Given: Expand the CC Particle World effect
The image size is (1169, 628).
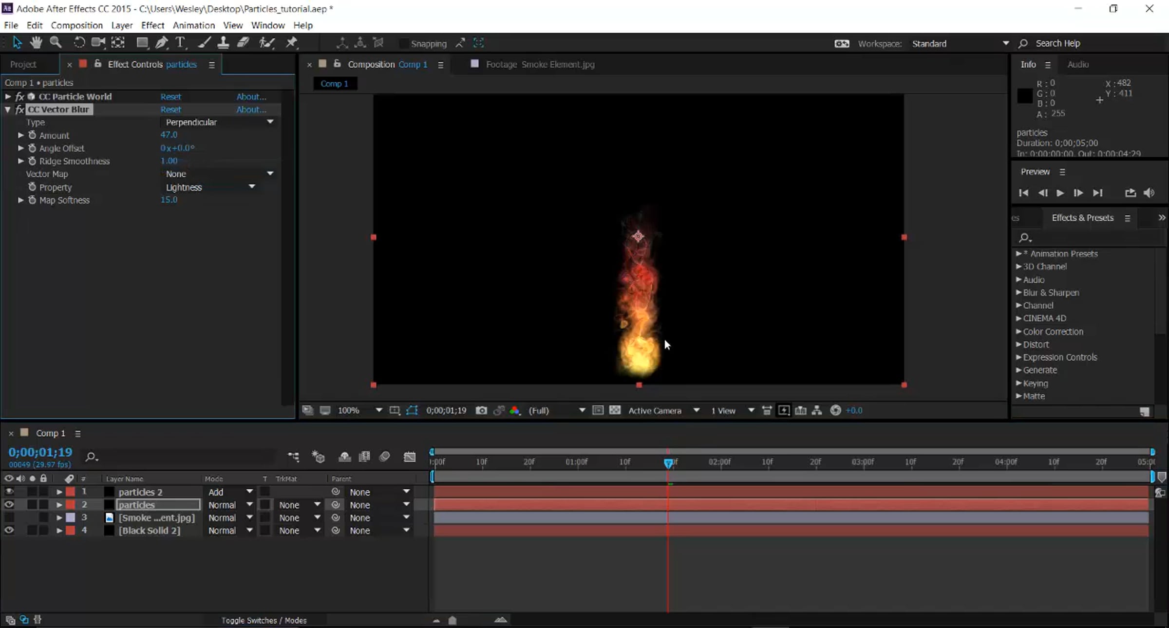Looking at the screenshot, I should 8,96.
